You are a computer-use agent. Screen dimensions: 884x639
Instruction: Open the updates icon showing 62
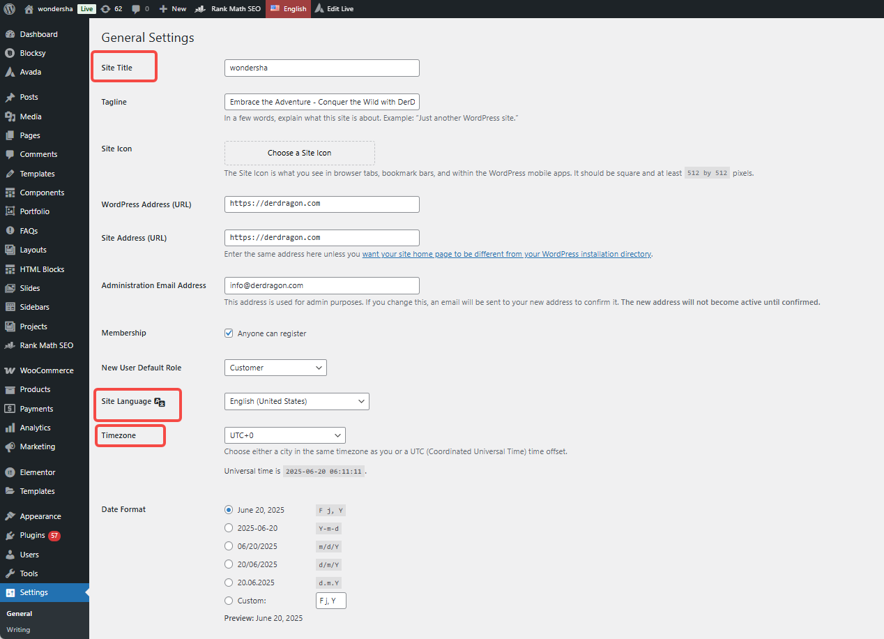[111, 8]
